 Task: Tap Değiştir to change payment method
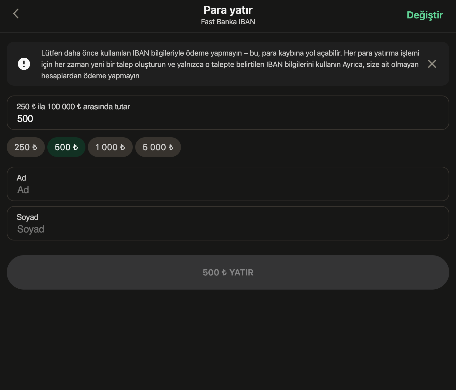tap(425, 15)
